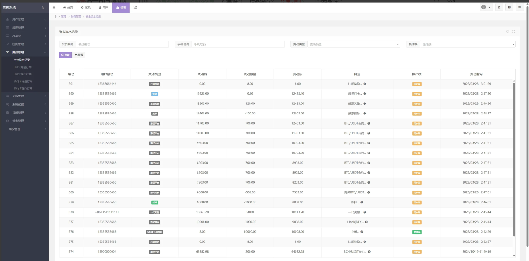The image size is (529, 261).
Task: Click the hamburger sidebar toggle icon
Action: click(54, 8)
